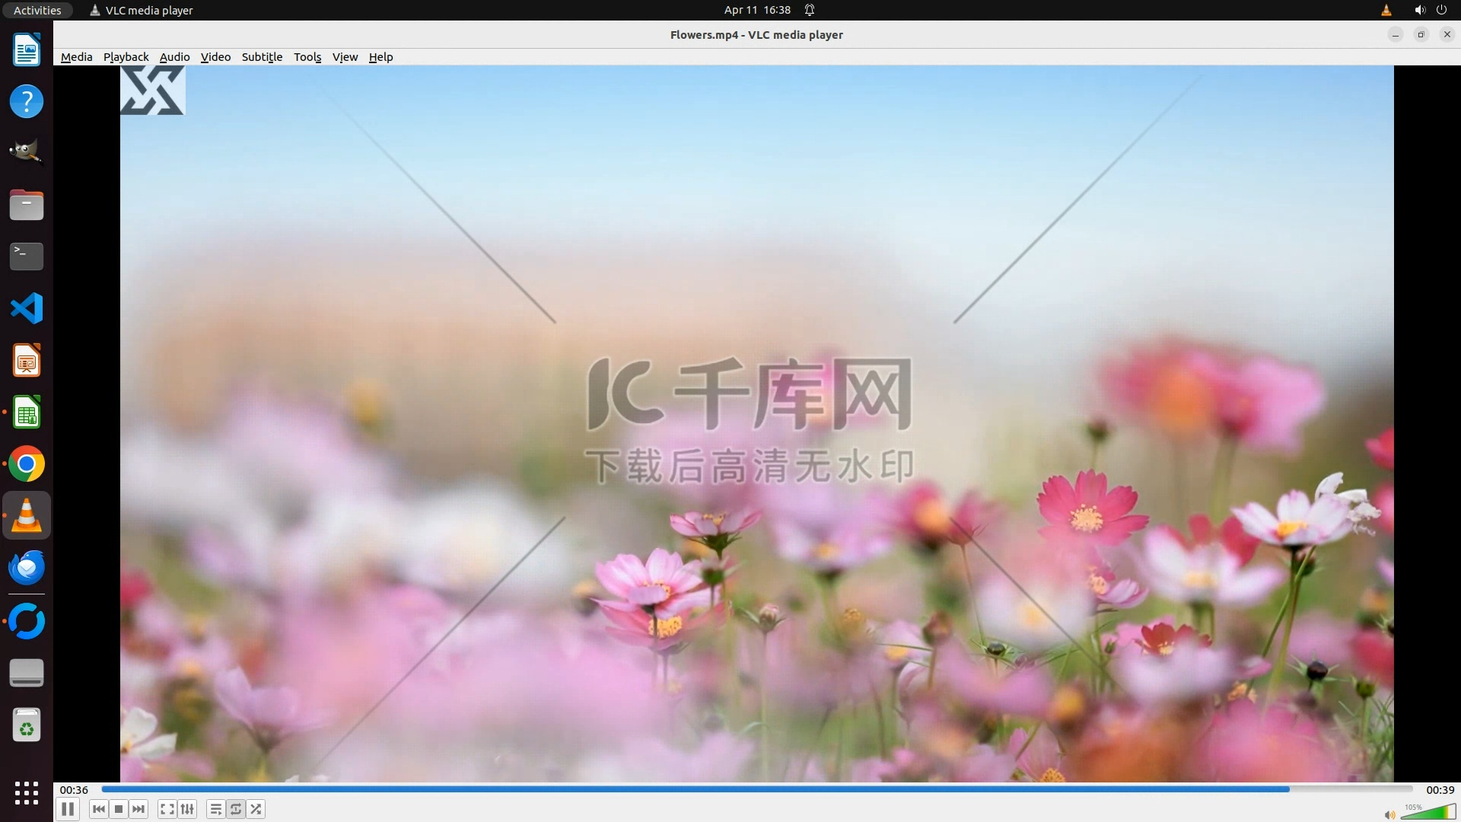Click the remaining time label 00:39
The width and height of the screenshot is (1461, 822).
[1440, 790]
